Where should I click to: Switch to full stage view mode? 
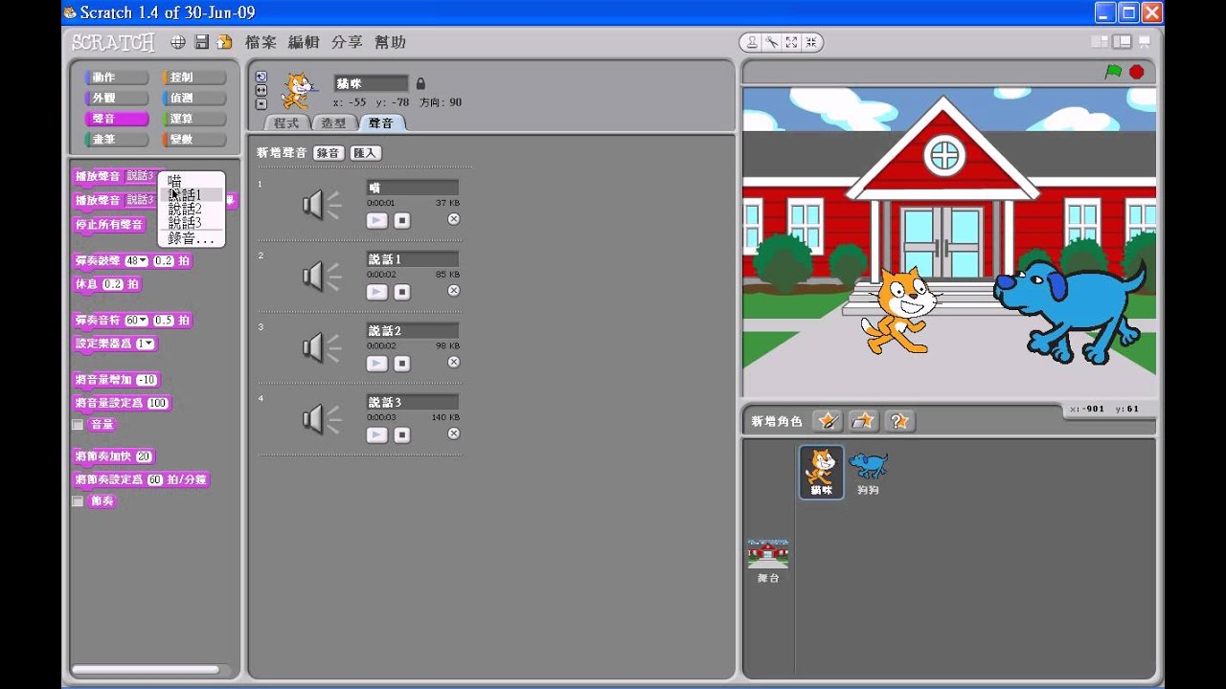point(1122,42)
